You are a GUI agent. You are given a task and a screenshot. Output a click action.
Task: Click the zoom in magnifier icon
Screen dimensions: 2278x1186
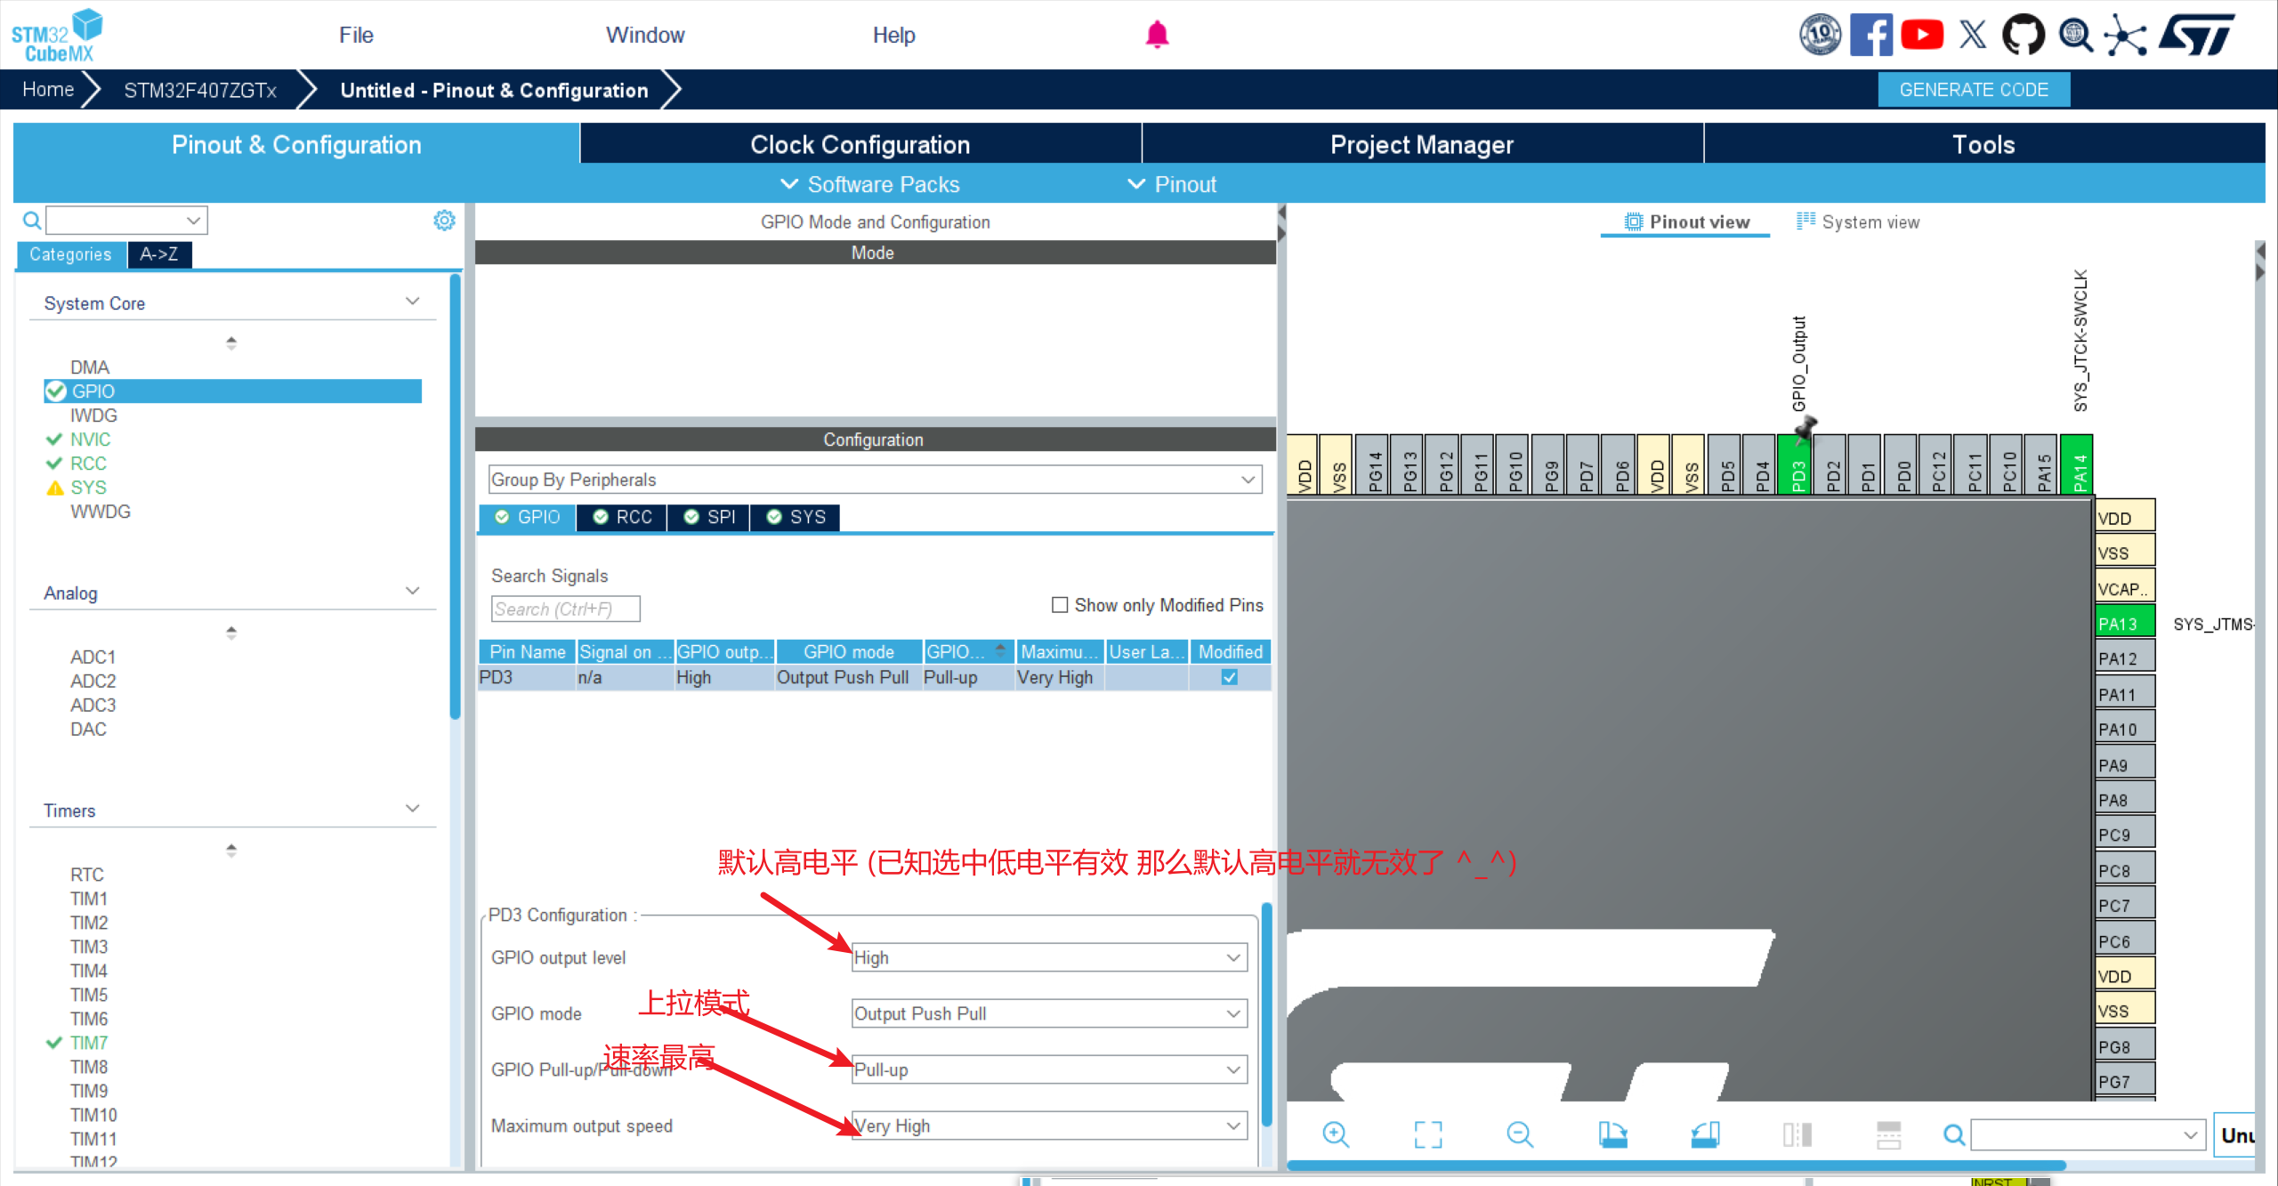coord(1336,1134)
